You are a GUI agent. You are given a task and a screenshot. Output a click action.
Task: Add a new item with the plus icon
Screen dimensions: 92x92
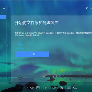click(x=4, y=9)
